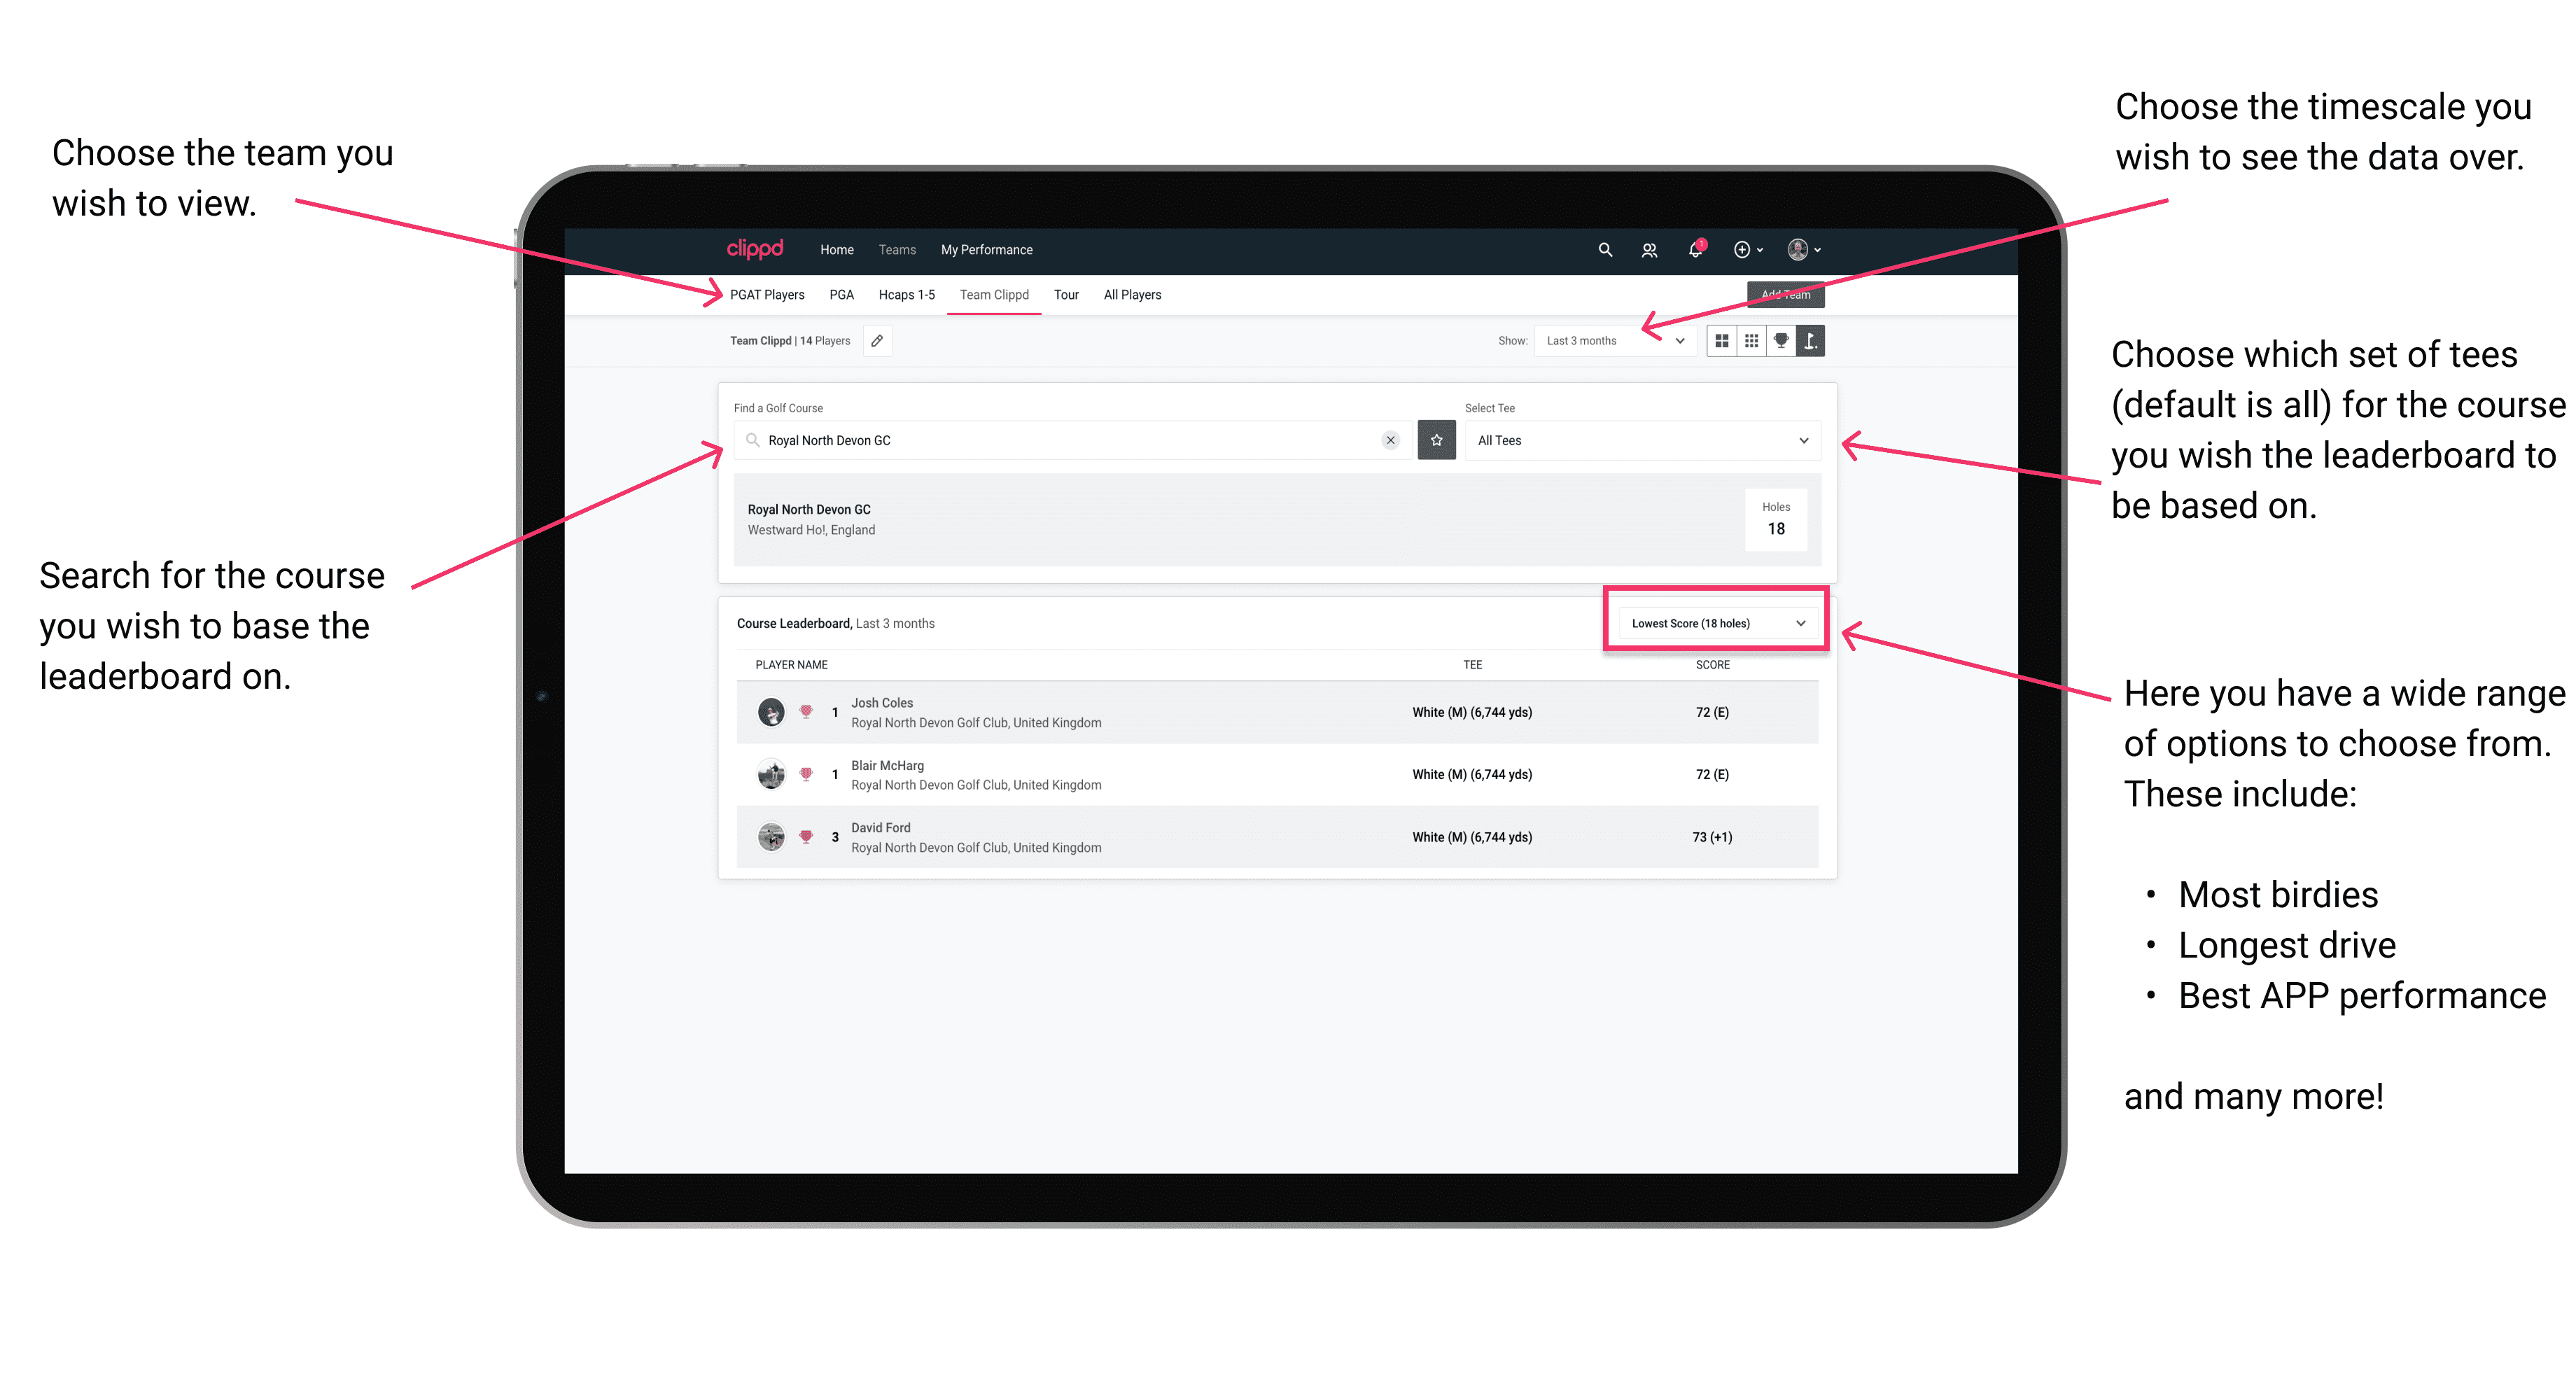Click the star/favorite icon next to course
Viewport: 2576px width, 1386px height.
(1436, 440)
